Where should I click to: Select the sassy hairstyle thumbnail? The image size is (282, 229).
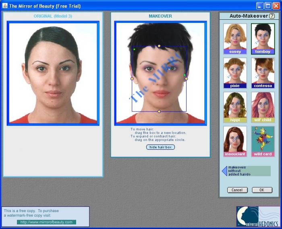pyautogui.click(x=235, y=39)
